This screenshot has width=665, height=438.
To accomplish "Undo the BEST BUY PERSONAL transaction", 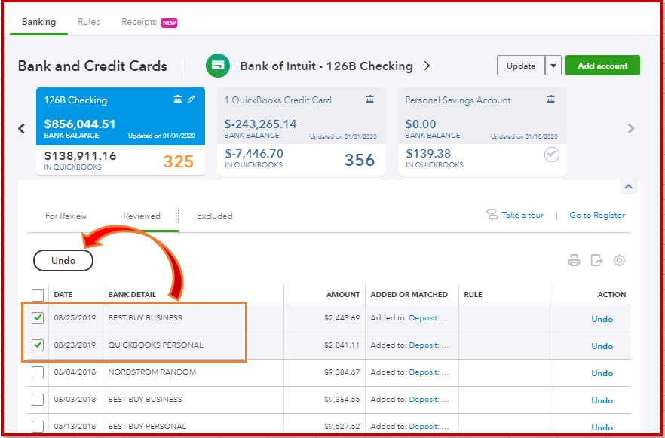I will (x=602, y=427).
